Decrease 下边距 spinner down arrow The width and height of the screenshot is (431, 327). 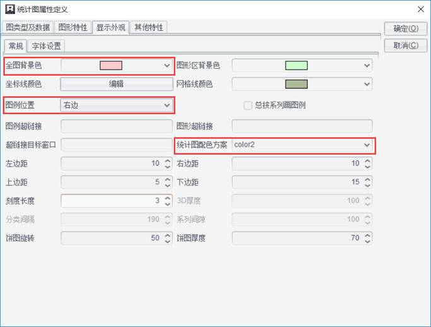click(x=367, y=185)
